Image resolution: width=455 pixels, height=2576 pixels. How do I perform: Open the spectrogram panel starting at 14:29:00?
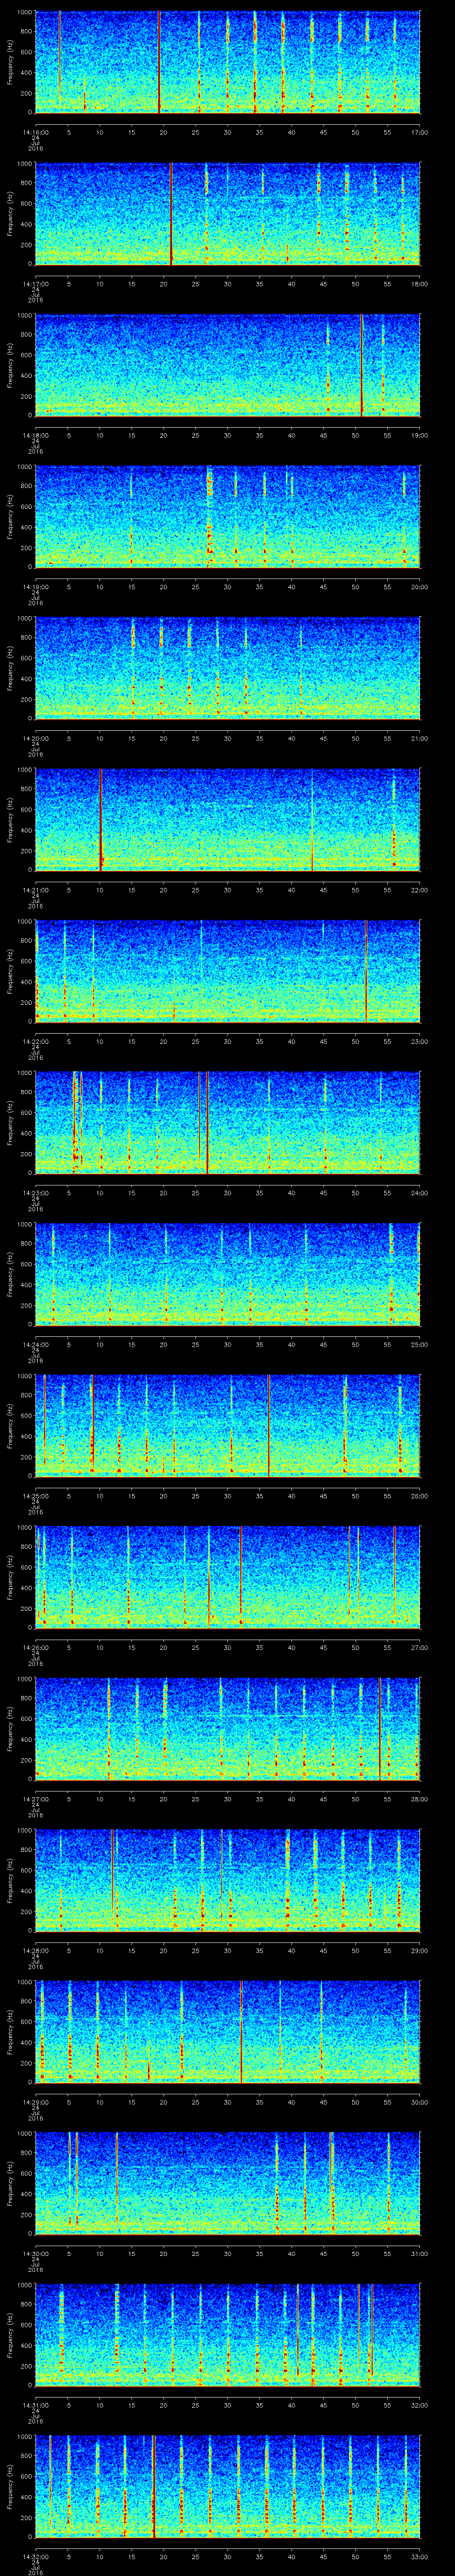pos(227,2032)
